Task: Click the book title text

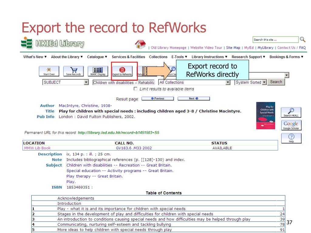Action: [150, 111]
